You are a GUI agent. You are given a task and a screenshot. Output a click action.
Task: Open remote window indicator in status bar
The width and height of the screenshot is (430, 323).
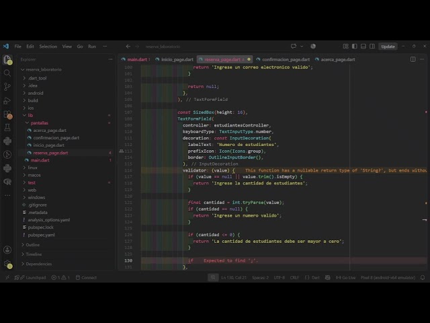coord(7,277)
